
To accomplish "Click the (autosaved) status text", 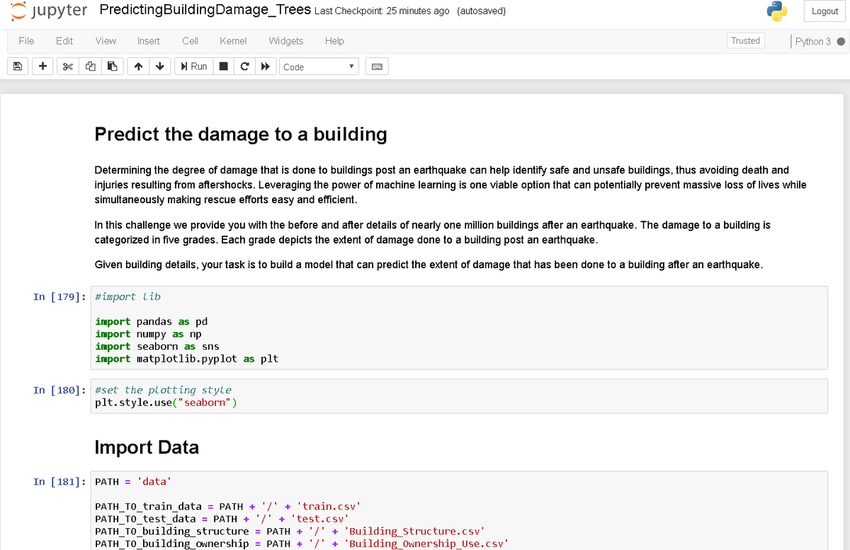I will click(482, 11).
